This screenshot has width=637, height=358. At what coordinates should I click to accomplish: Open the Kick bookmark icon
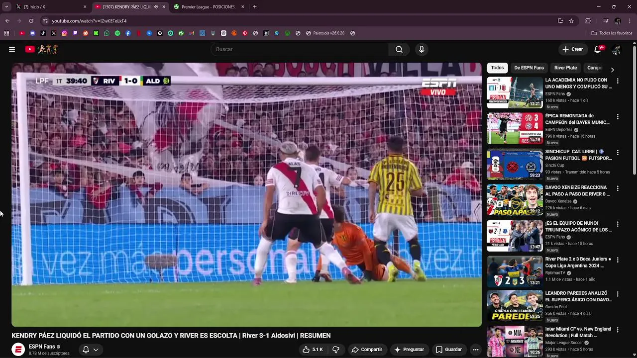click(x=96, y=33)
